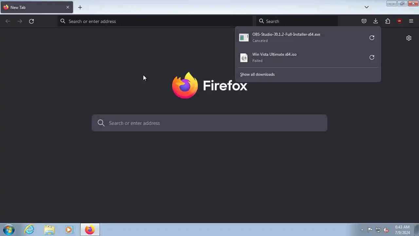This screenshot has height=236, width=419.
Task: Open new tab personalize gear icon
Action: [x=409, y=38]
